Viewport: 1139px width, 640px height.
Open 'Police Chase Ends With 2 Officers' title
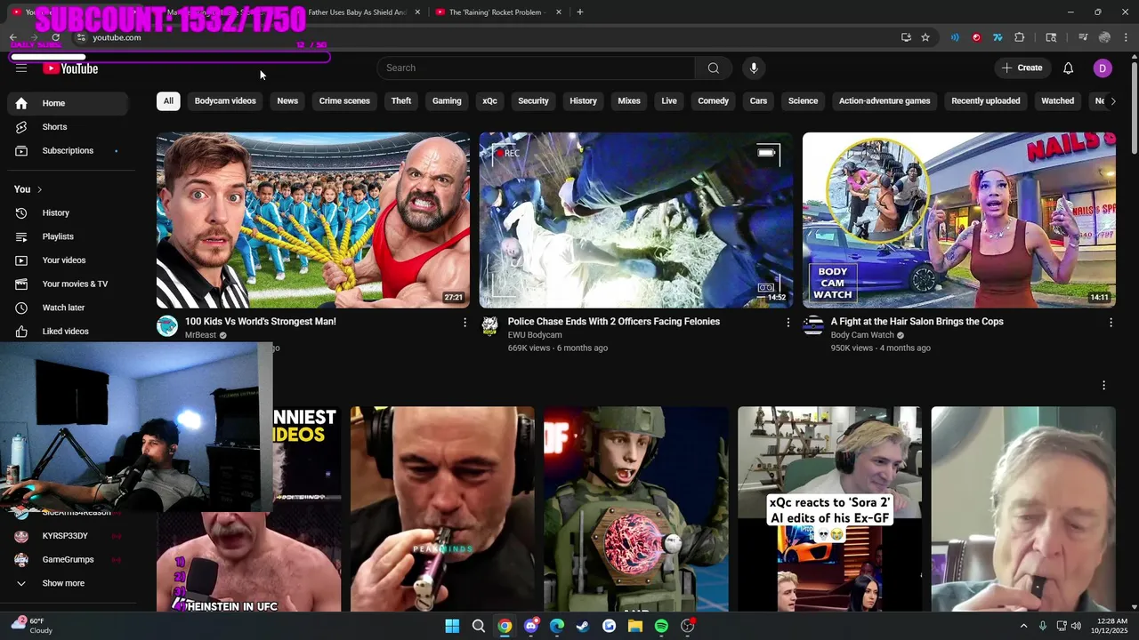pos(614,322)
